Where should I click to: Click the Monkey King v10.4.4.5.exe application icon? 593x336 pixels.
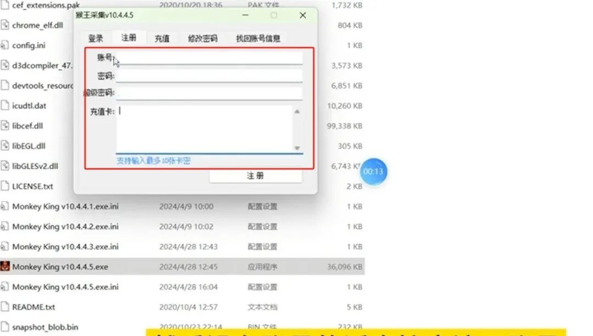pyautogui.click(x=5, y=267)
